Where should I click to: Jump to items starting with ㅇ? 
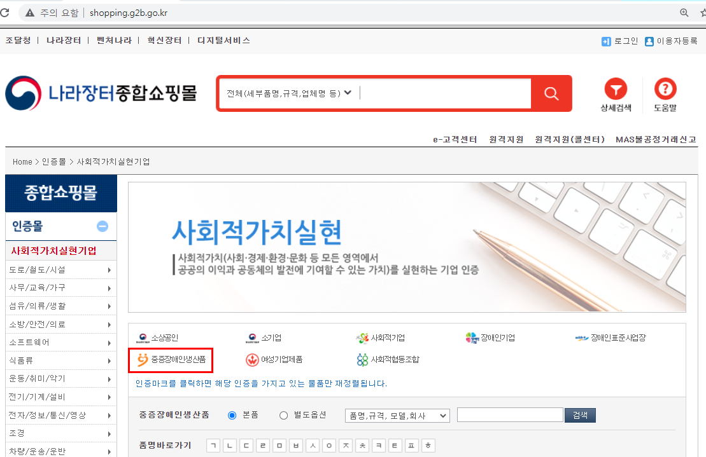pos(329,446)
